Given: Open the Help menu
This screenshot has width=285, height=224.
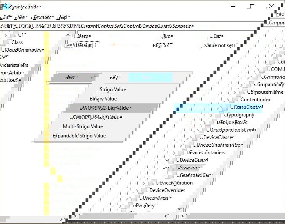Looking at the screenshot, I should click(63, 17).
